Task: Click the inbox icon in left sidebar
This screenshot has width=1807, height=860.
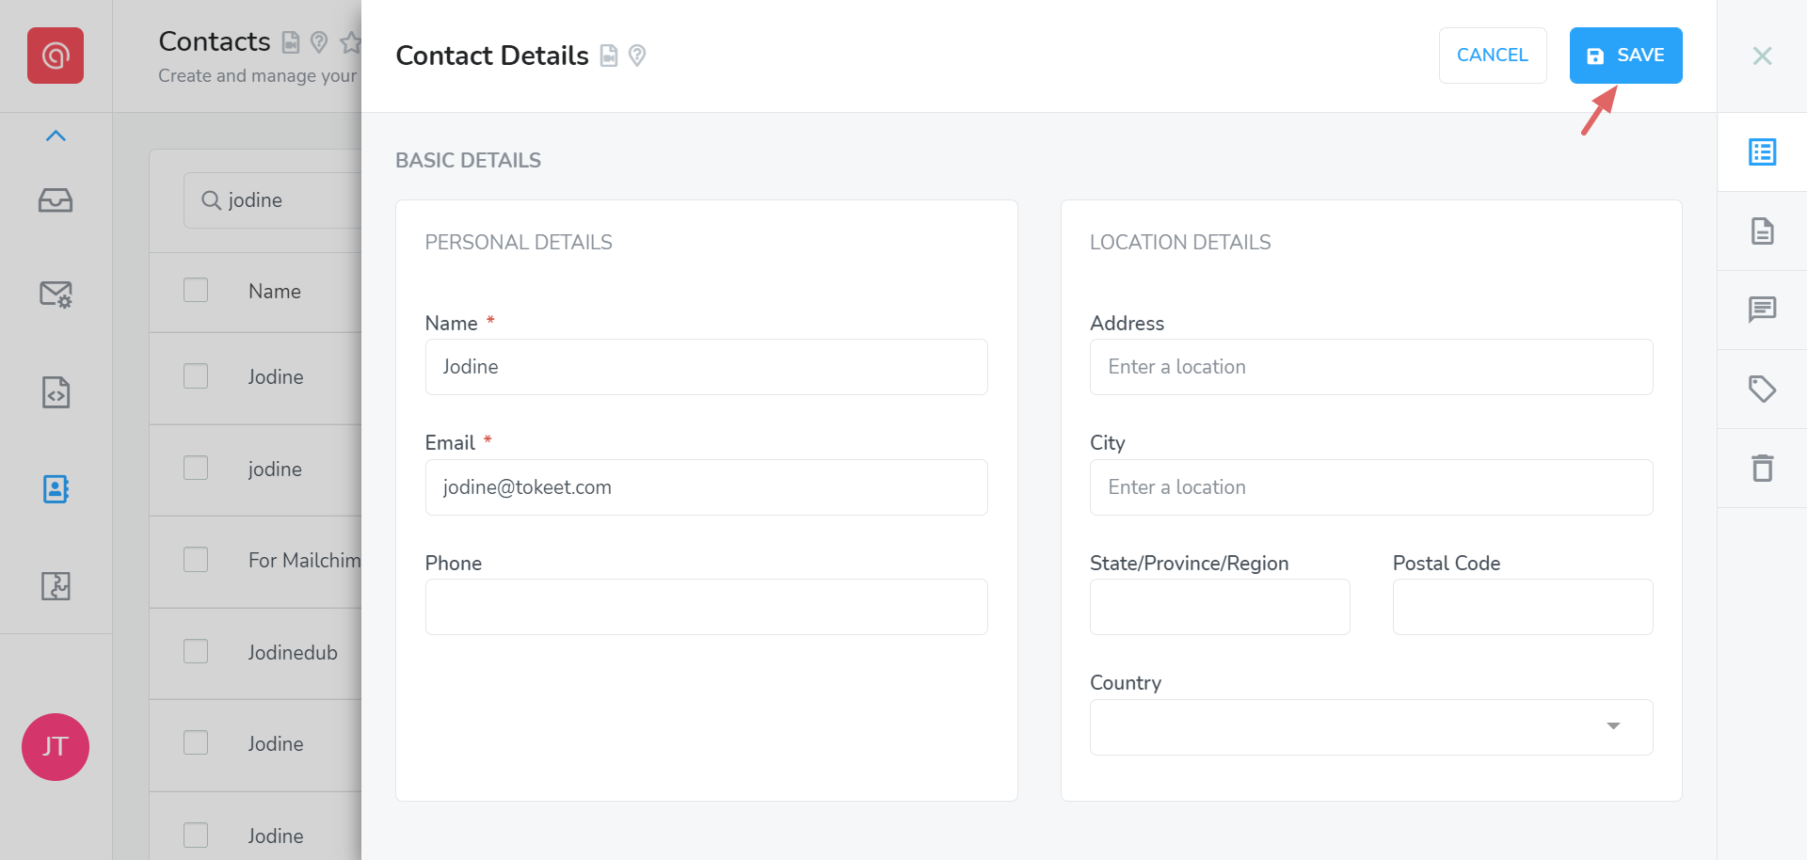Action: click(x=56, y=200)
